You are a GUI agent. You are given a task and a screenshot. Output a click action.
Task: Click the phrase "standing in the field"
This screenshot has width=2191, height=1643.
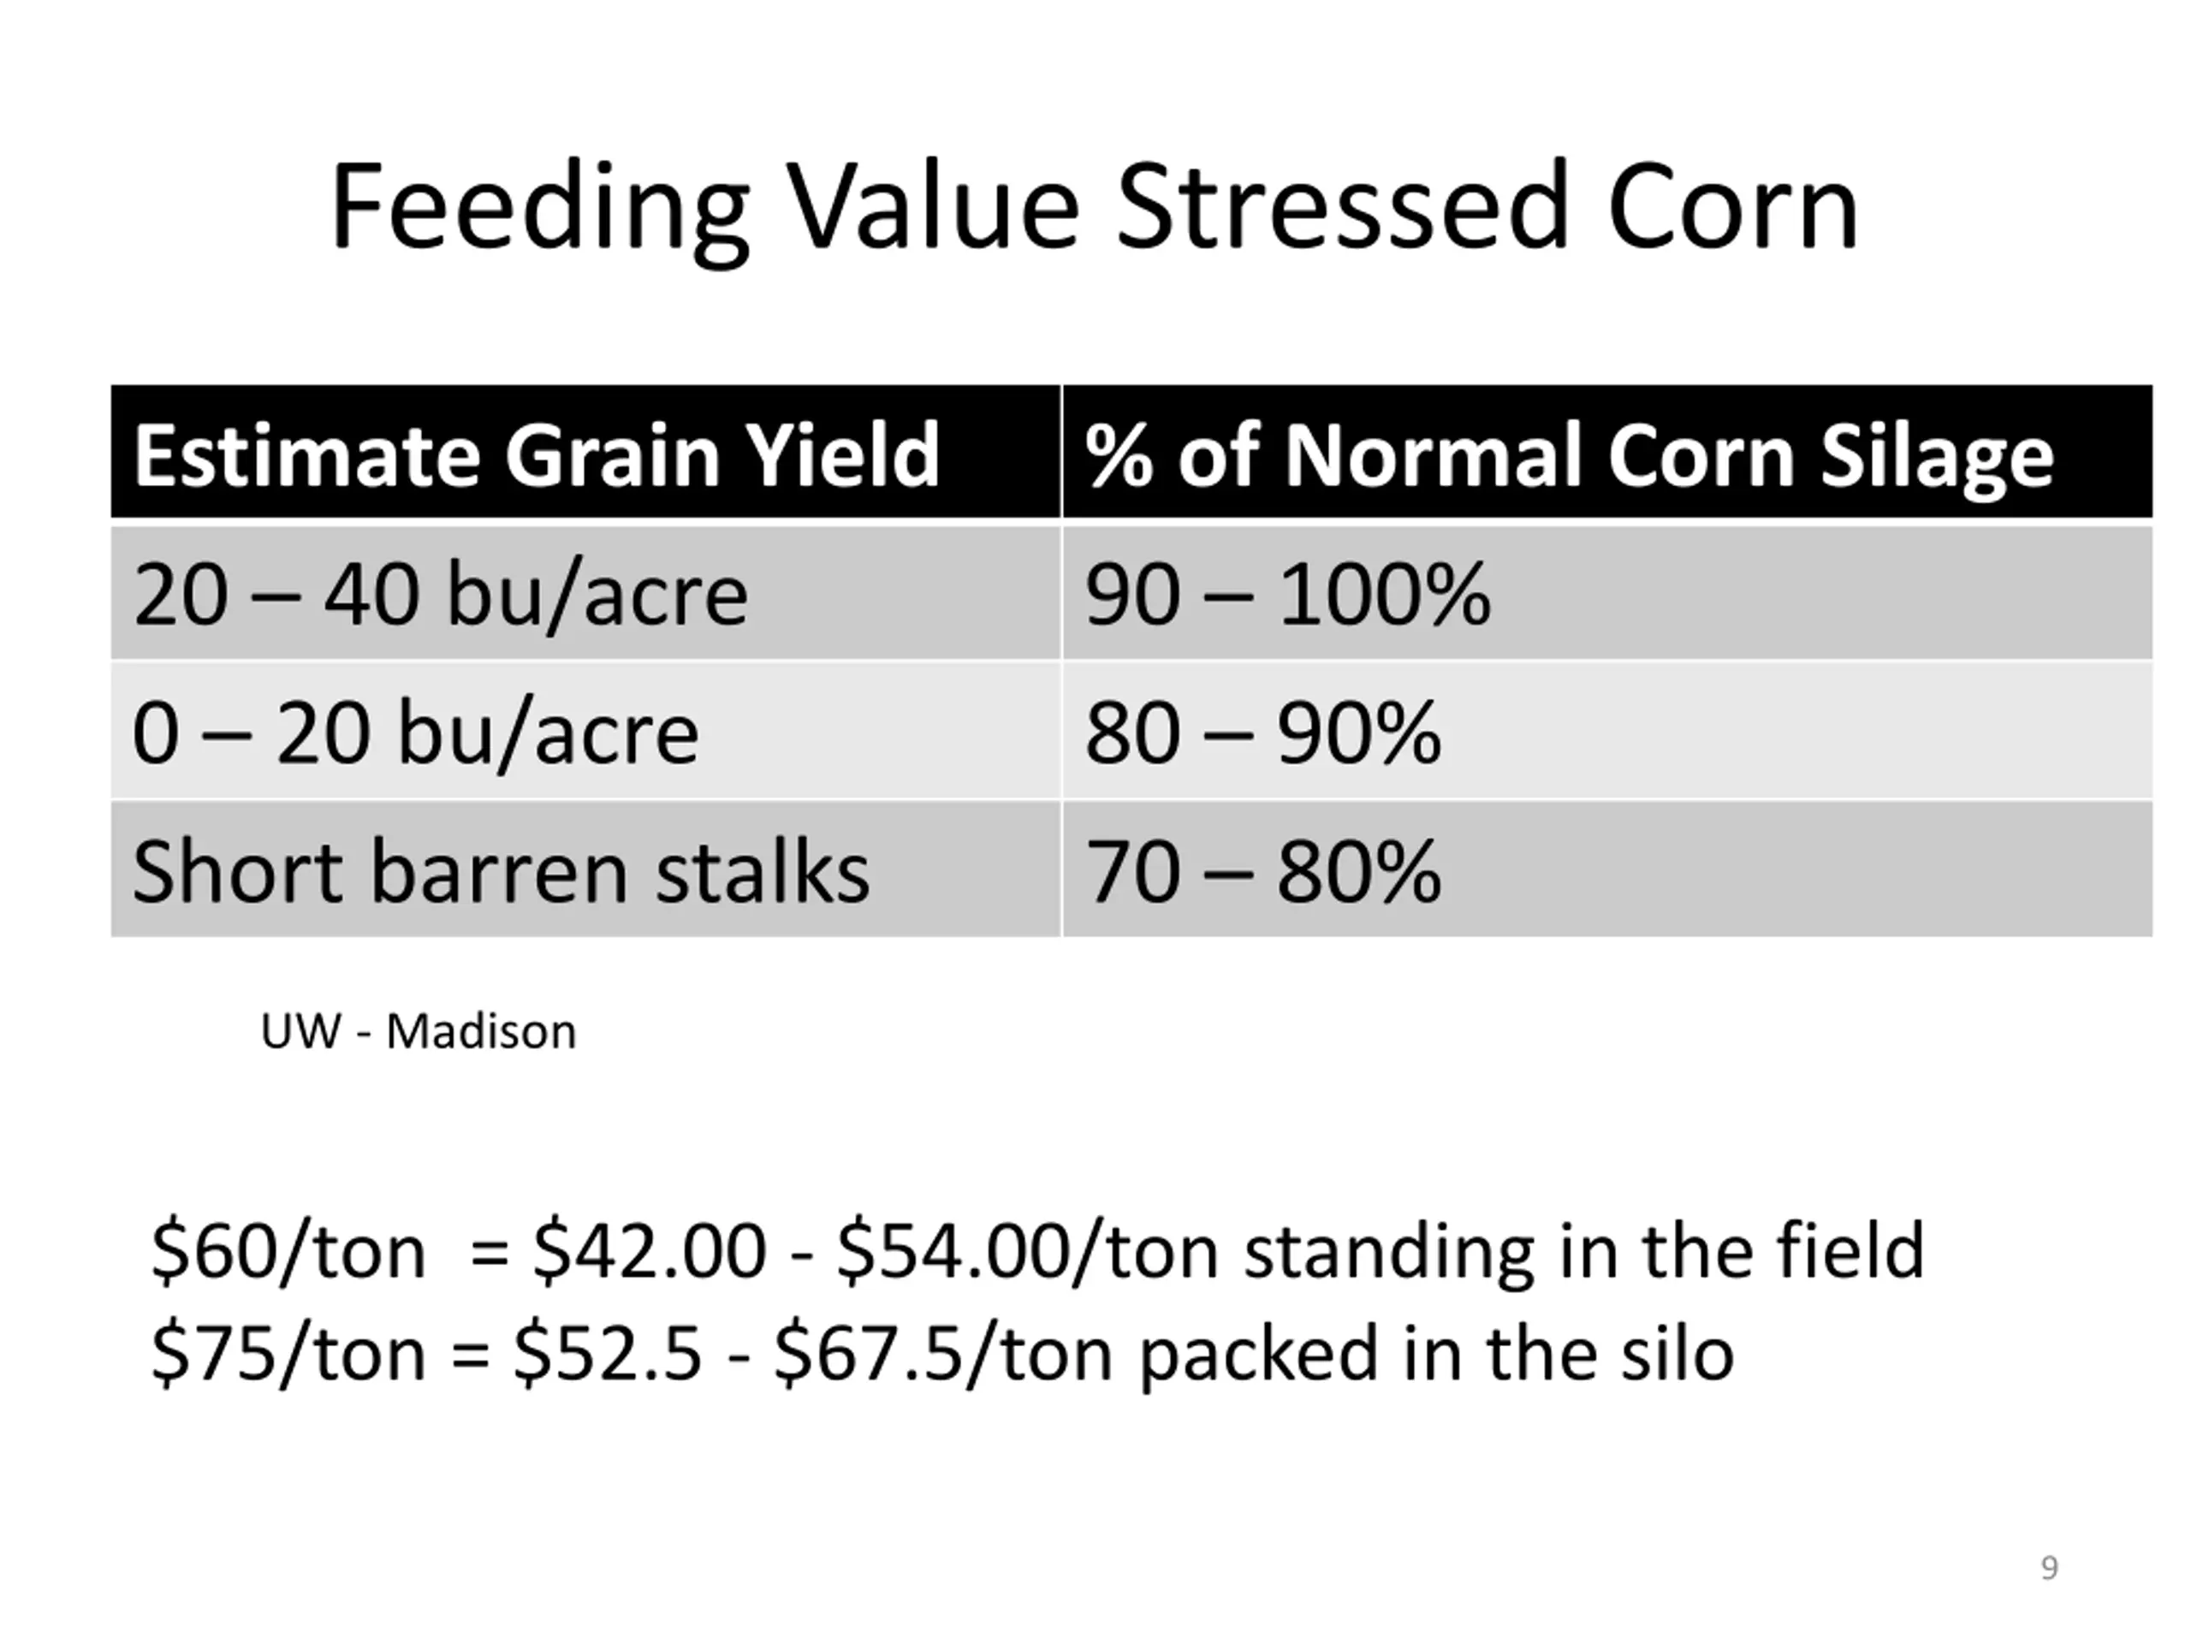tap(1584, 1252)
